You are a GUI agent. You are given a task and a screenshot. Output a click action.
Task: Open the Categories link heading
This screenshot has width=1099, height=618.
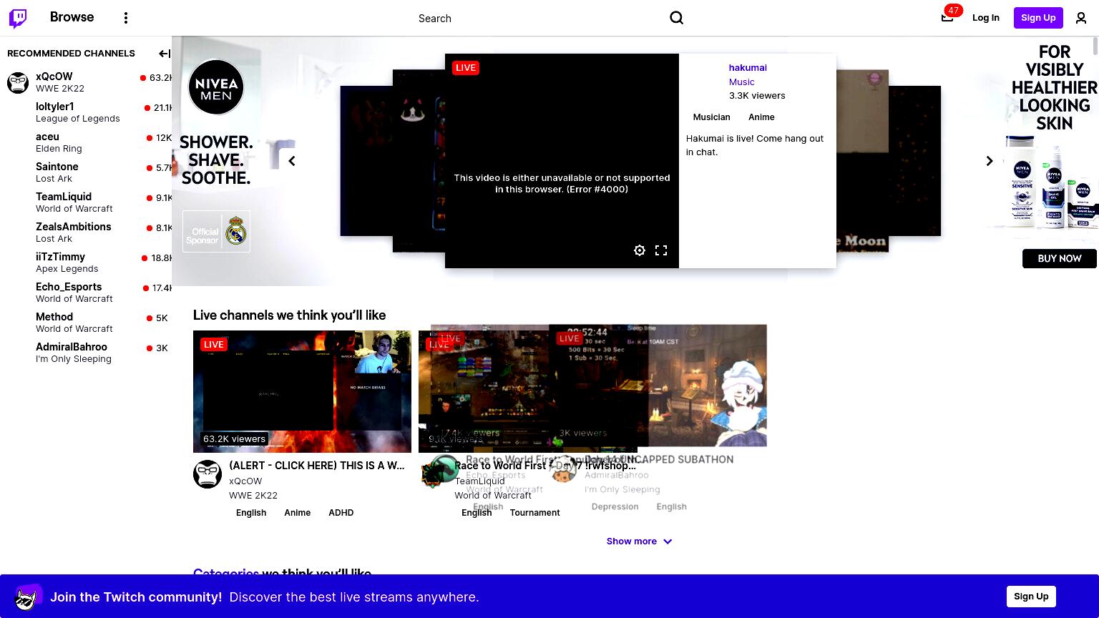226,573
